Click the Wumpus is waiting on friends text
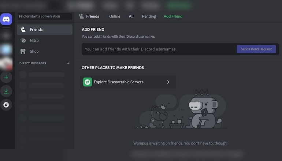The image size is (282, 161). point(180,143)
